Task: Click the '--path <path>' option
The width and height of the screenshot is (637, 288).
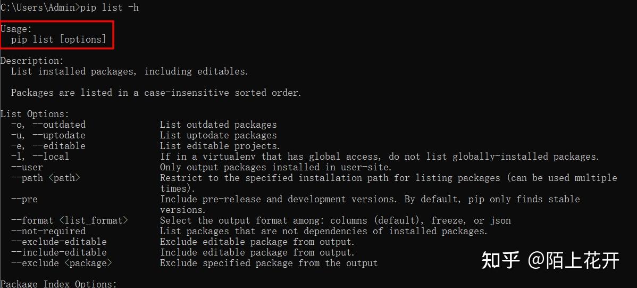Action: [46, 178]
